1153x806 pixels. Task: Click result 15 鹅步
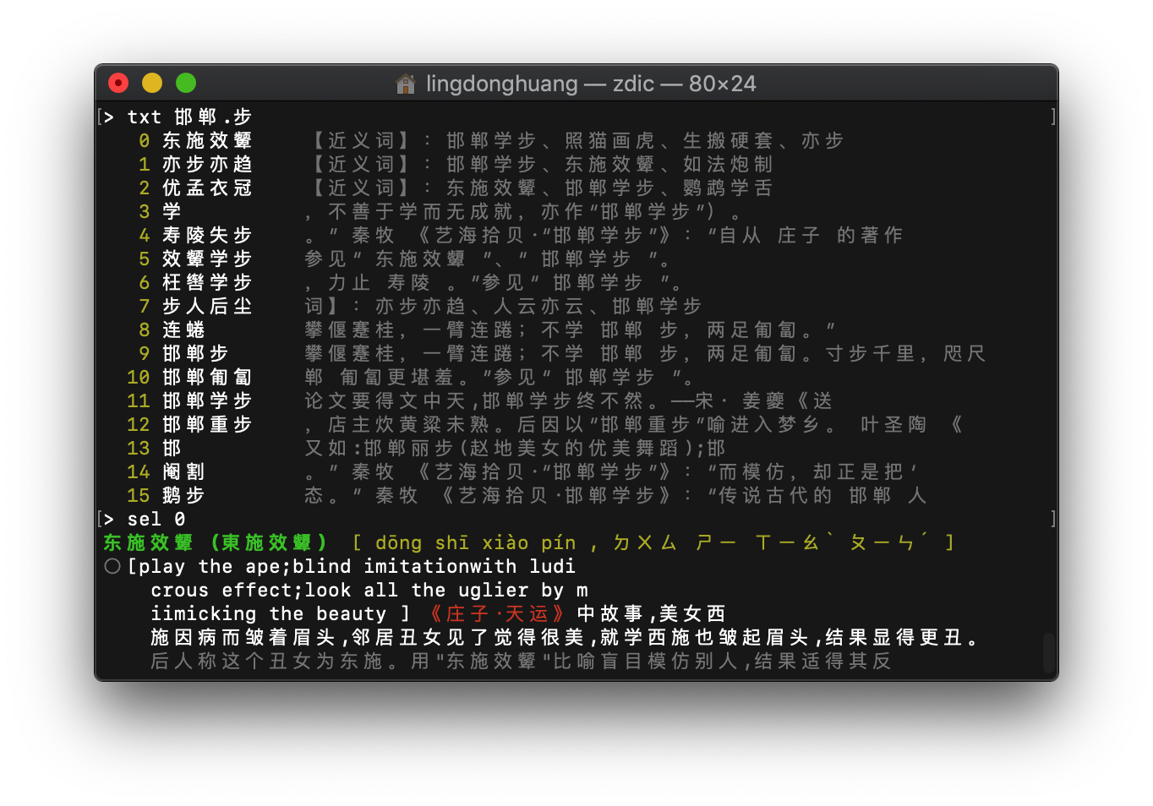tap(183, 495)
